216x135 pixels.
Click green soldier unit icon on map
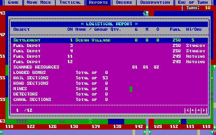[x=144, y=13]
